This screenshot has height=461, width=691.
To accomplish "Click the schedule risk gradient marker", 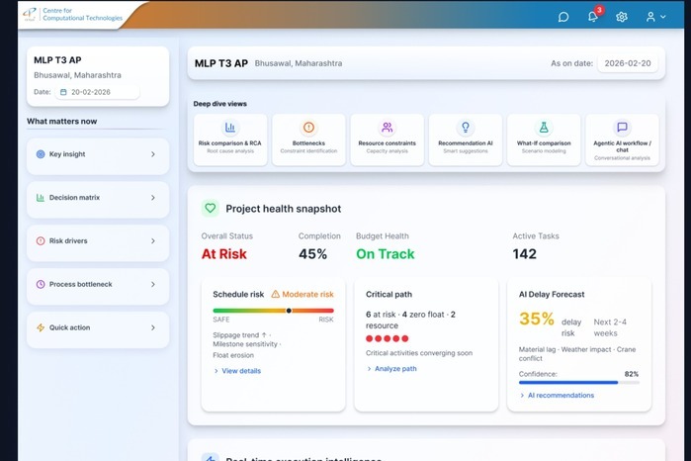I will (x=289, y=311).
